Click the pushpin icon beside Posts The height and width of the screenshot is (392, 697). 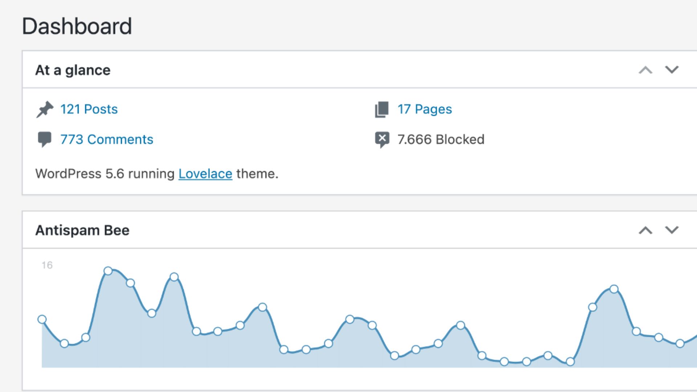45,109
